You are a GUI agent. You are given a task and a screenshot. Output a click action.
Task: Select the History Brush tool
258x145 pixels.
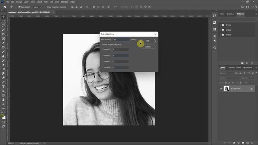coord(3,60)
